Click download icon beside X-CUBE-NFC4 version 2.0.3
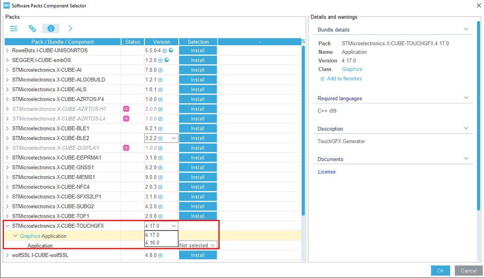 pos(160,187)
